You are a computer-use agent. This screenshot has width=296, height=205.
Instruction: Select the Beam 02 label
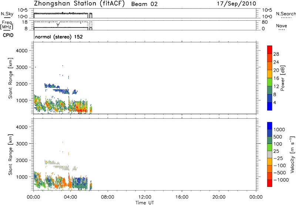pos(144,4)
